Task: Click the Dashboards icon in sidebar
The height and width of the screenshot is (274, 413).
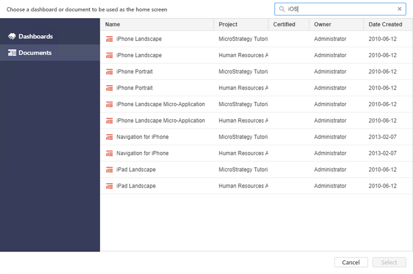Action: click(x=12, y=36)
